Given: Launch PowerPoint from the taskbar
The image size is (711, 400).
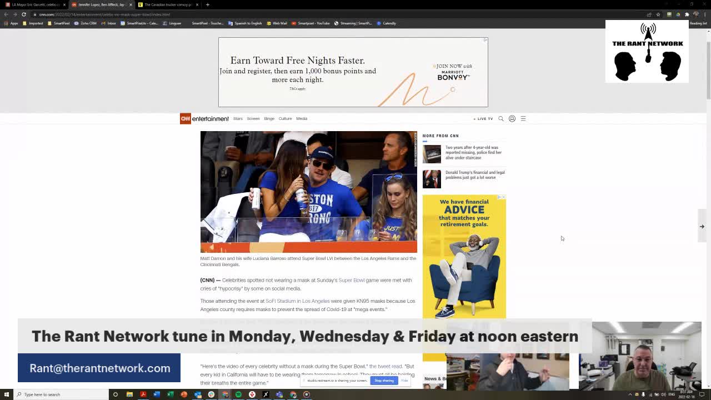Looking at the screenshot, I should pyautogui.click(x=184, y=394).
